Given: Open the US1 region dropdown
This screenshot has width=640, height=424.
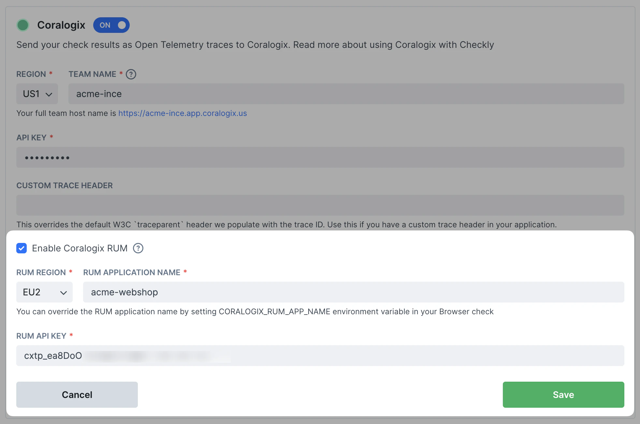Looking at the screenshot, I should (x=37, y=94).
